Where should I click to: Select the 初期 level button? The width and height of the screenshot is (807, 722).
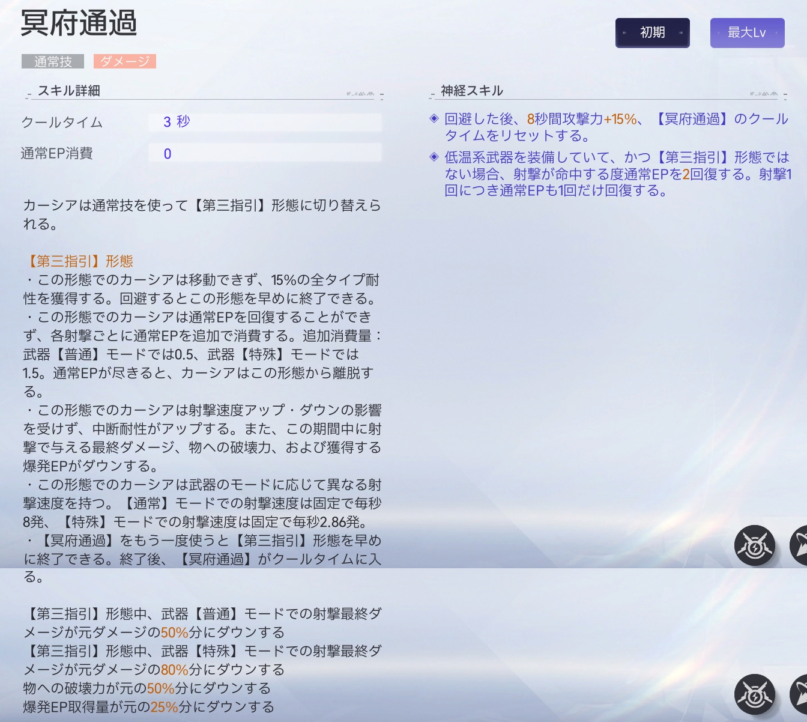(652, 32)
